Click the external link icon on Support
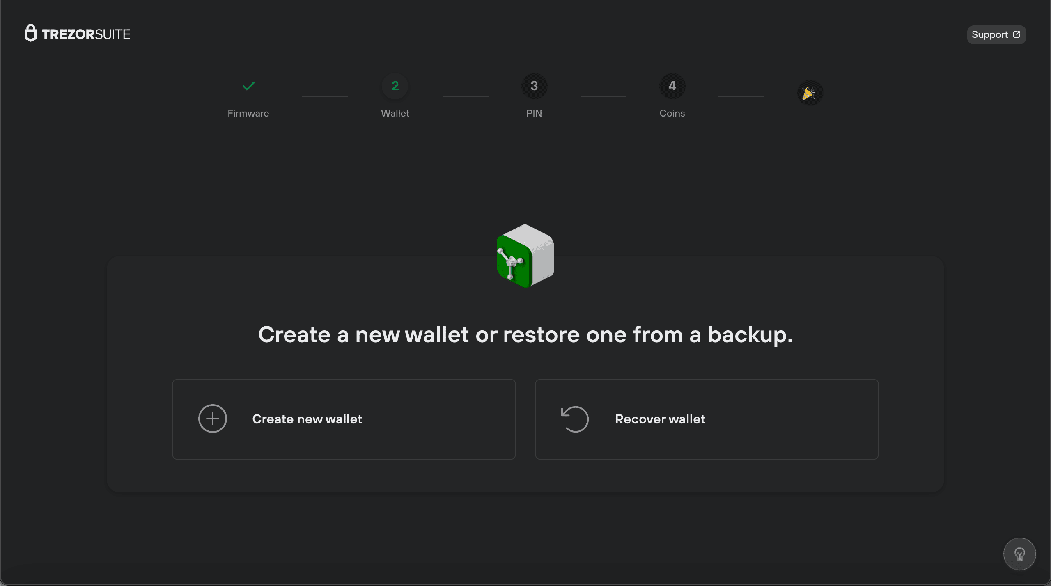 coord(1017,34)
